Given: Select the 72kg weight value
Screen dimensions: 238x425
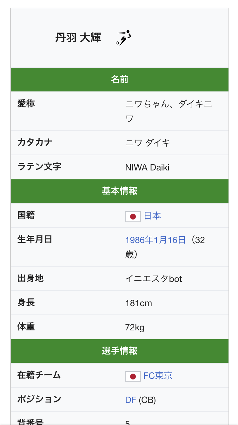Looking at the screenshot, I should (135, 327).
